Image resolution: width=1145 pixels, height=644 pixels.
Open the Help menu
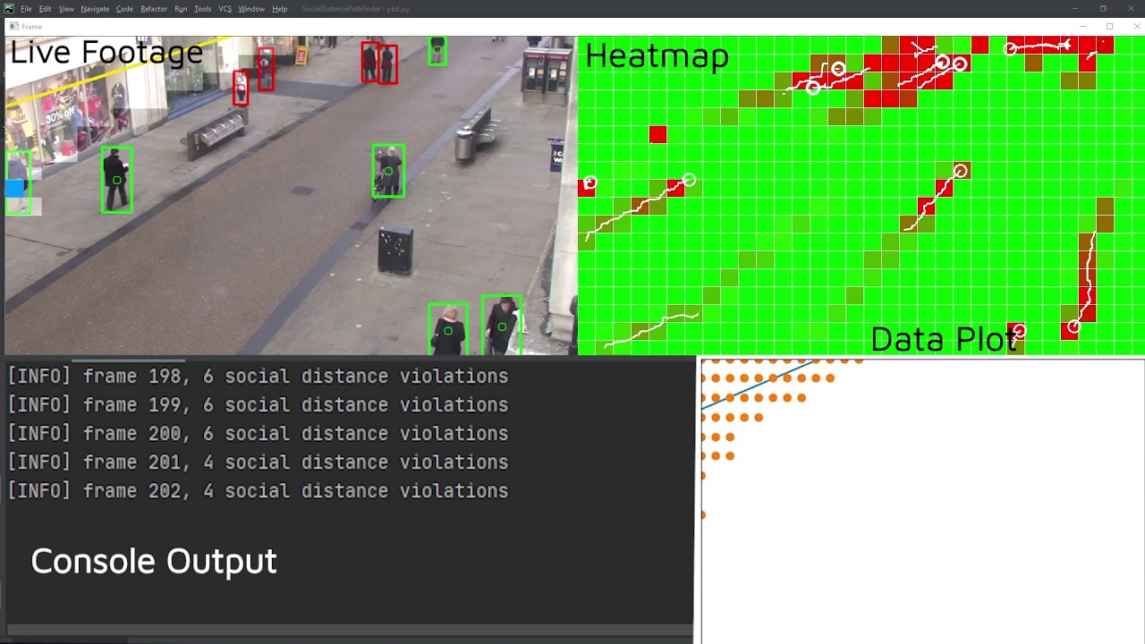point(280,9)
